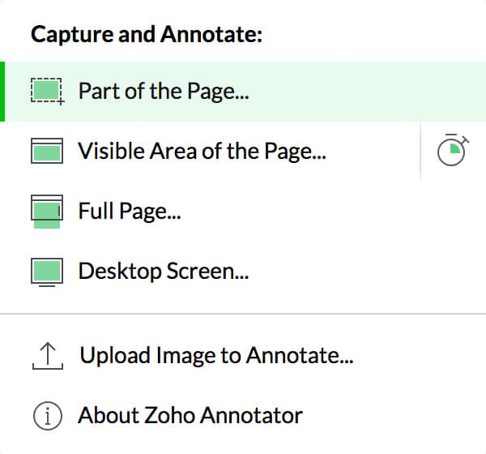Screen dimensions: 486x454
Task: Select the "Part of the Page..." text
Action: (x=164, y=92)
